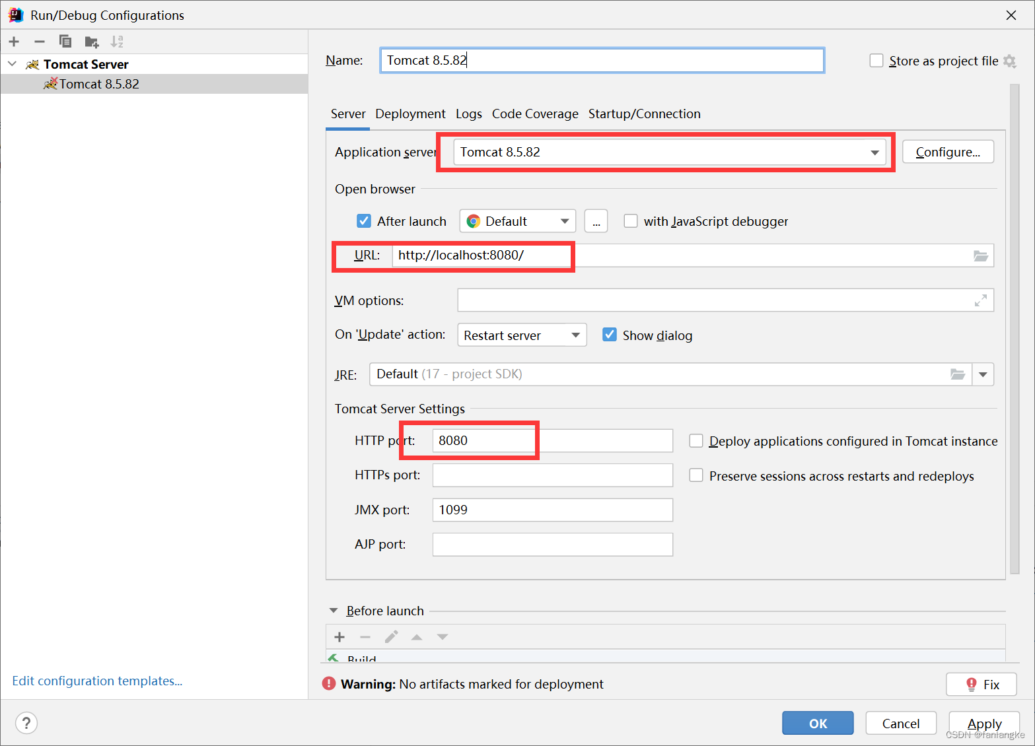Click the folder icon in the URL field
The image size is (1035, 746).
[x=981, y=255]
